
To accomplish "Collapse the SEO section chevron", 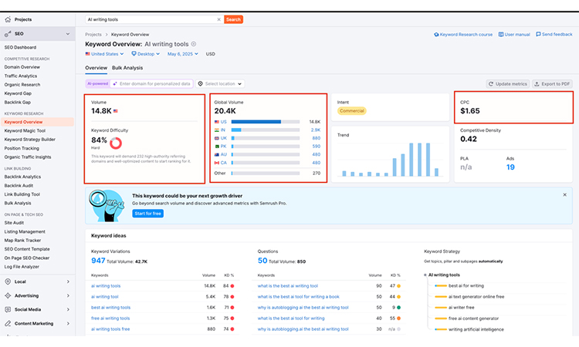I will 68,34.
